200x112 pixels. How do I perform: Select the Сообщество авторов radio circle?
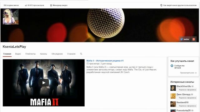172,66
